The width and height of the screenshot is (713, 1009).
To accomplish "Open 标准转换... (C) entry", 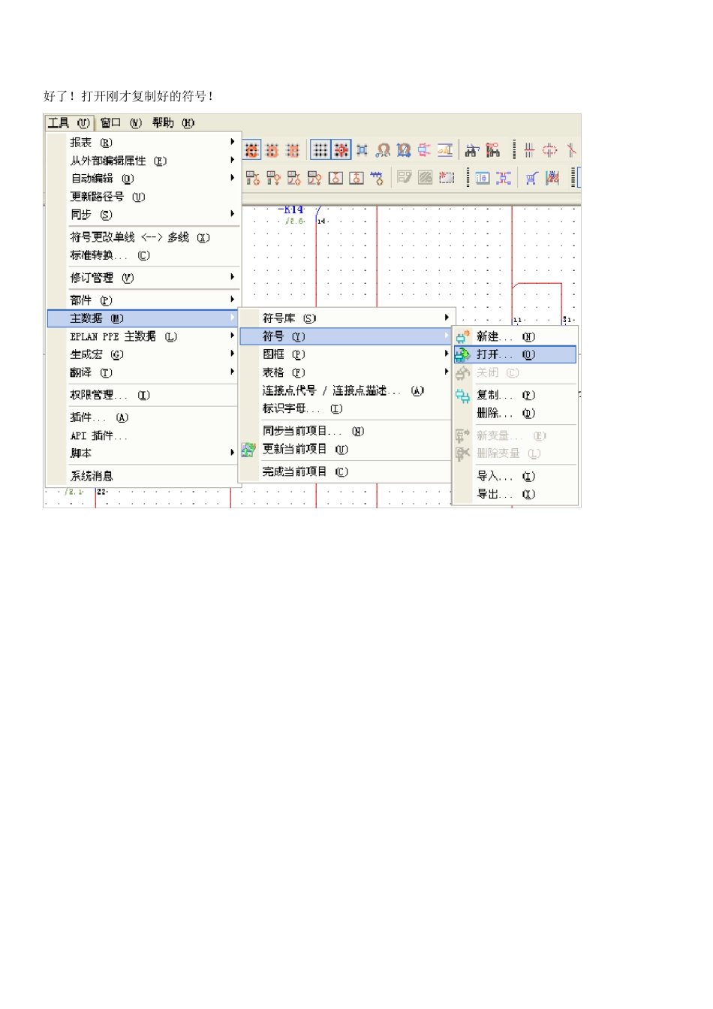I will (x=143, y=255).
